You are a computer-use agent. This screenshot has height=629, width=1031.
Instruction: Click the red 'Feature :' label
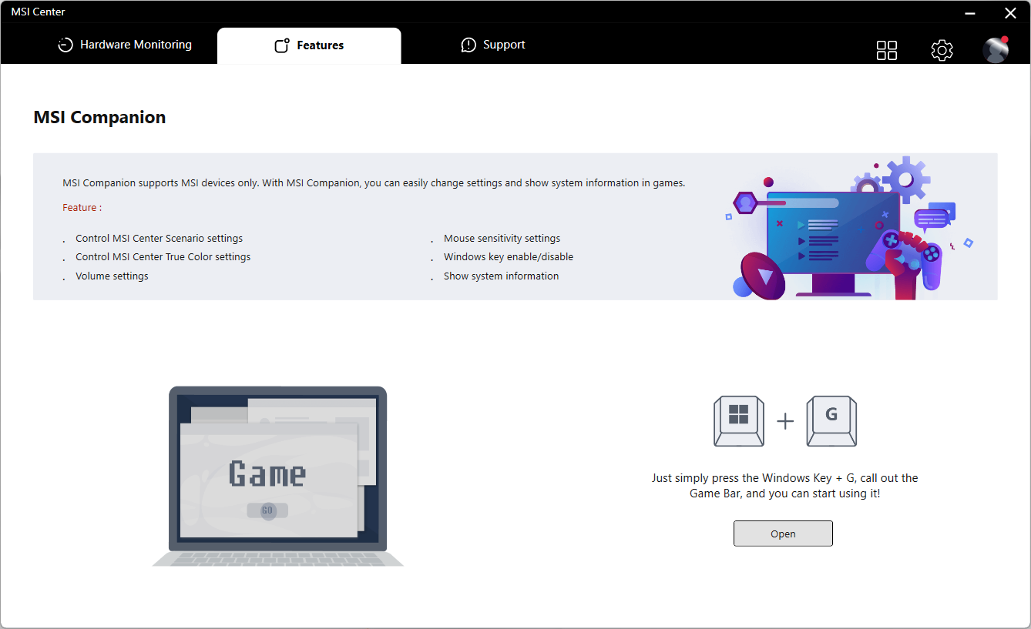(82, 208)
